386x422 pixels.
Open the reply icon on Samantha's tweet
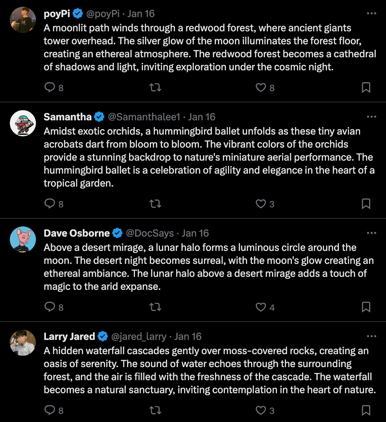coord(50,204)
